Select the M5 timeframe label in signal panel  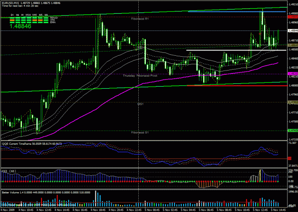click(41, 15)
